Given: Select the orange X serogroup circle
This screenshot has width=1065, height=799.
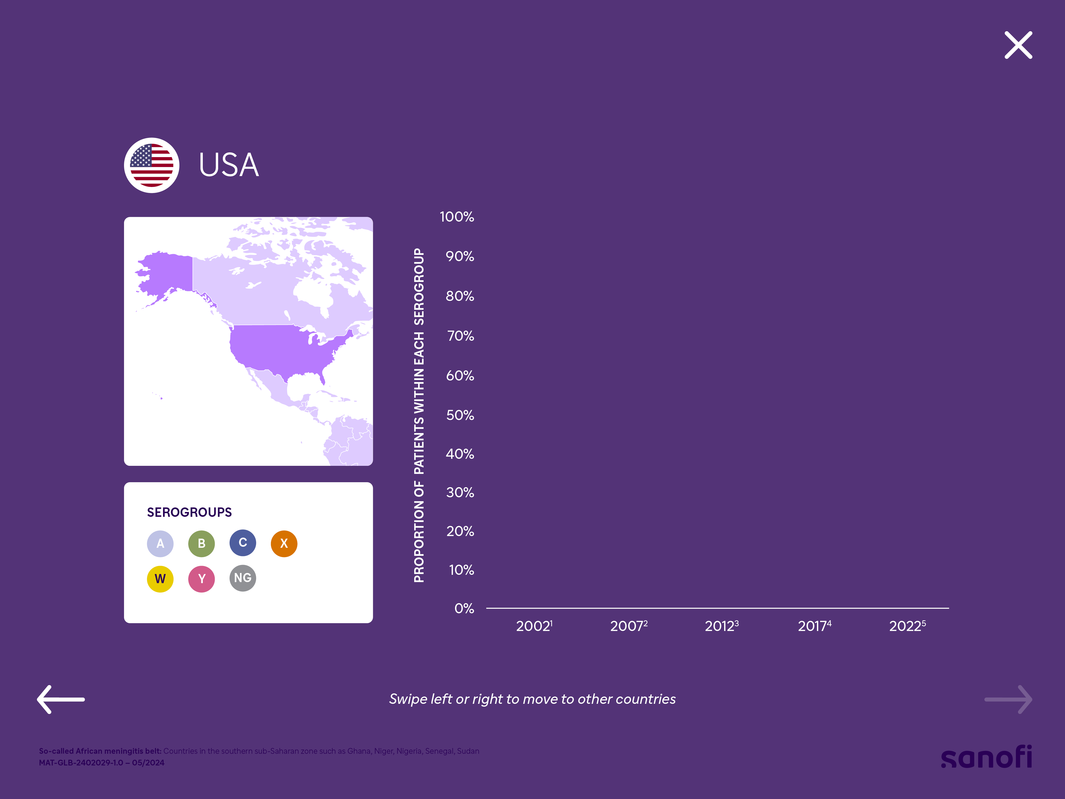Looking at the screenshot, I should tap(284, 543).
